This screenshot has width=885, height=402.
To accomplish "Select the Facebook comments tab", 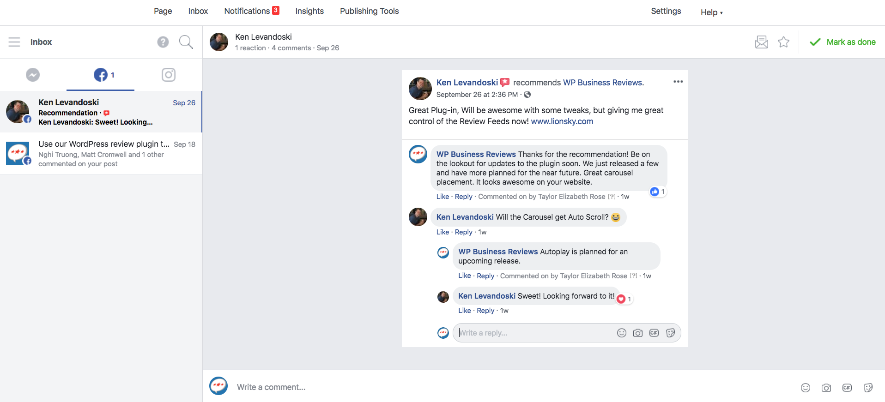I will [101, 75].
